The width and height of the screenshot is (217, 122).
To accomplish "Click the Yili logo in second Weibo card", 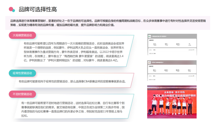I will click(149, 62).
